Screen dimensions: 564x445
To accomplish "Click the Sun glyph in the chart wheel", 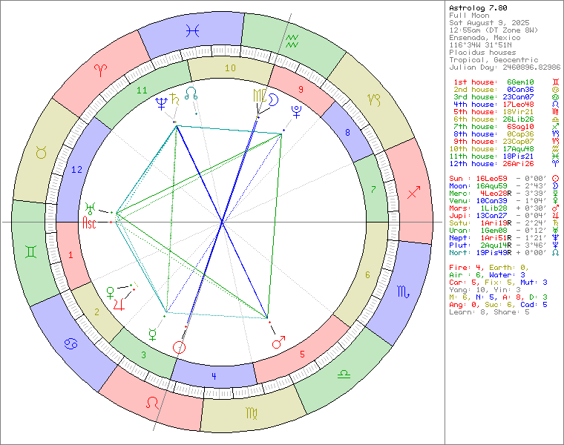I will [x=179, y=346].
